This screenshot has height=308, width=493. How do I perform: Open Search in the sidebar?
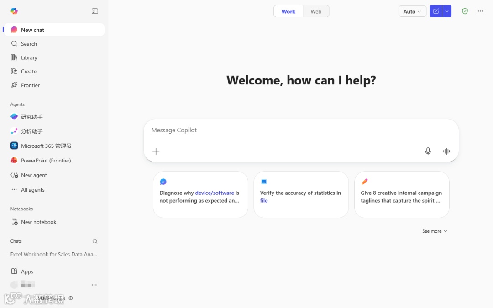click(54, 44)
